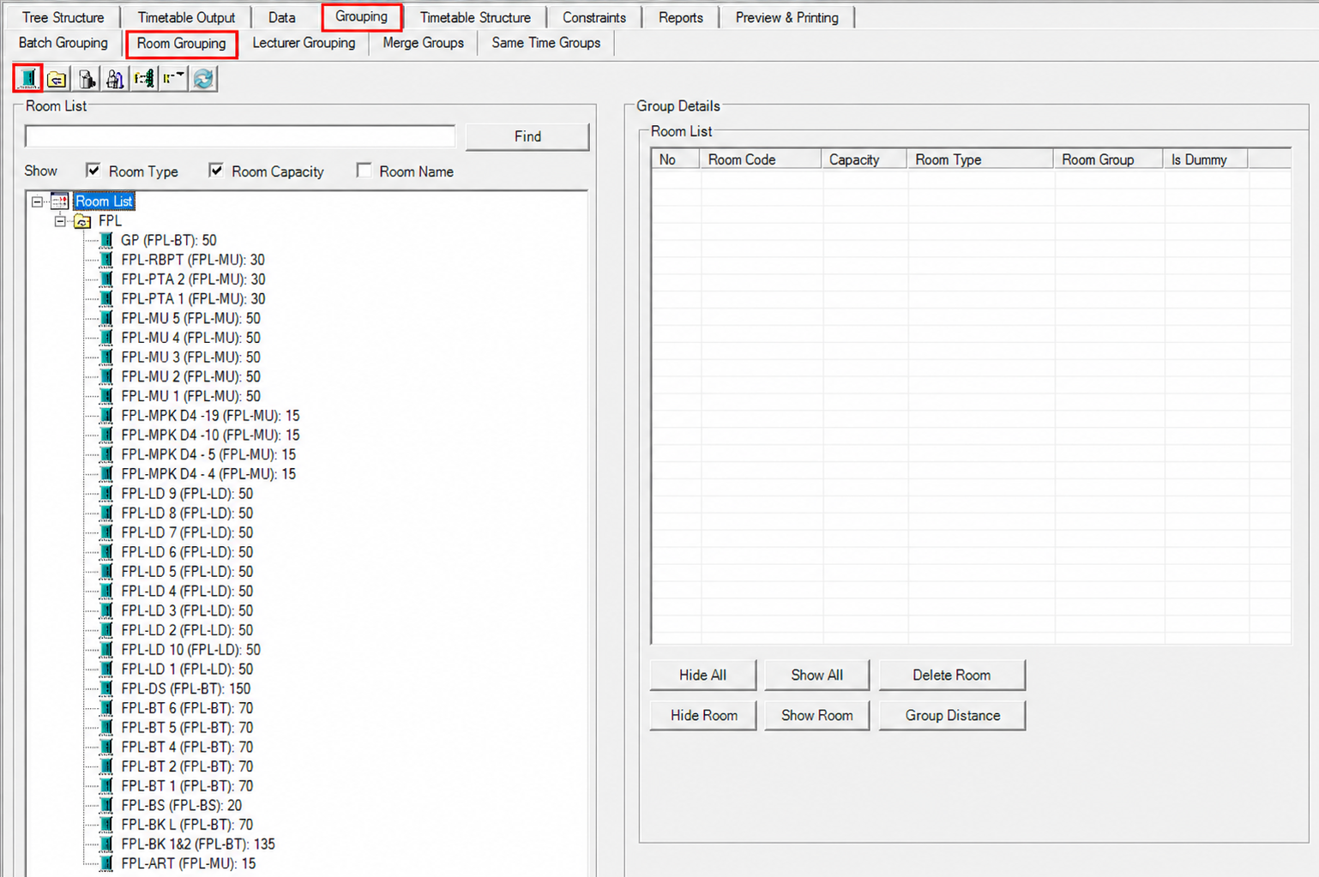Viewport: 1319px width, 877px height.
Task: Open the Same Time Groups sub-tab
Action: pyautogui.click(x=546, y=43)
